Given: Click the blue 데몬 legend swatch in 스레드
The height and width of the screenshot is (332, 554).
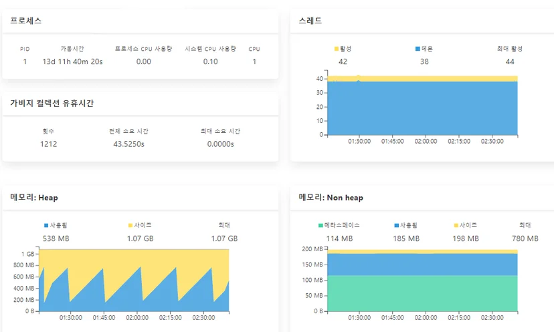Looking at the screenshot, I should coord(418,49).
